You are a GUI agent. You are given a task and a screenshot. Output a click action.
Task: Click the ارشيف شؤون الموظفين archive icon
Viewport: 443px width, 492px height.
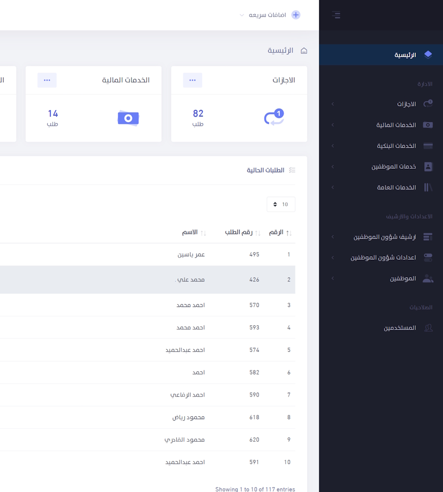428,237
